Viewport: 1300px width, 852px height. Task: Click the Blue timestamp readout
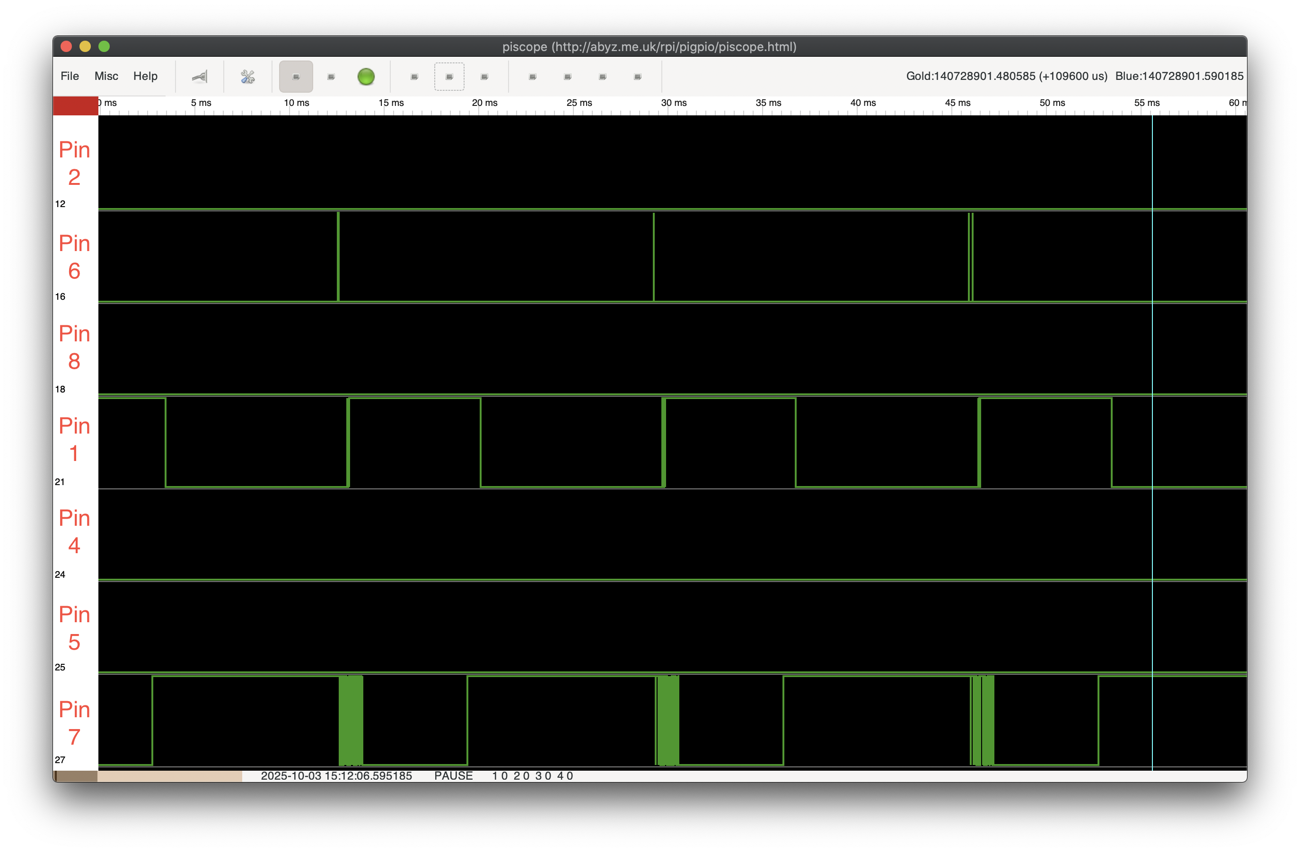1179,77
